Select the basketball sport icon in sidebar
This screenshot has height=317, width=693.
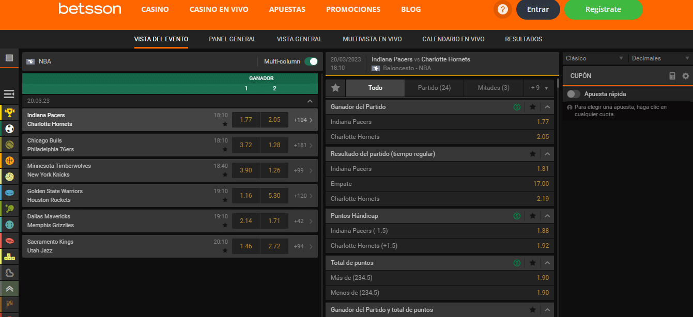point(9,161)
